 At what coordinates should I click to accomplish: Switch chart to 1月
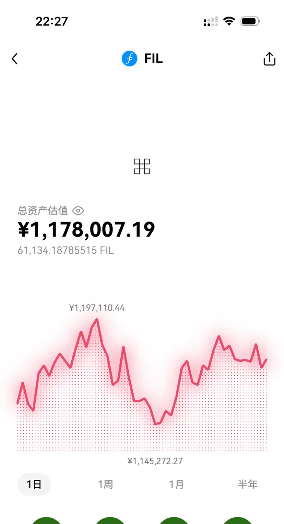click(x=176, y=485)
